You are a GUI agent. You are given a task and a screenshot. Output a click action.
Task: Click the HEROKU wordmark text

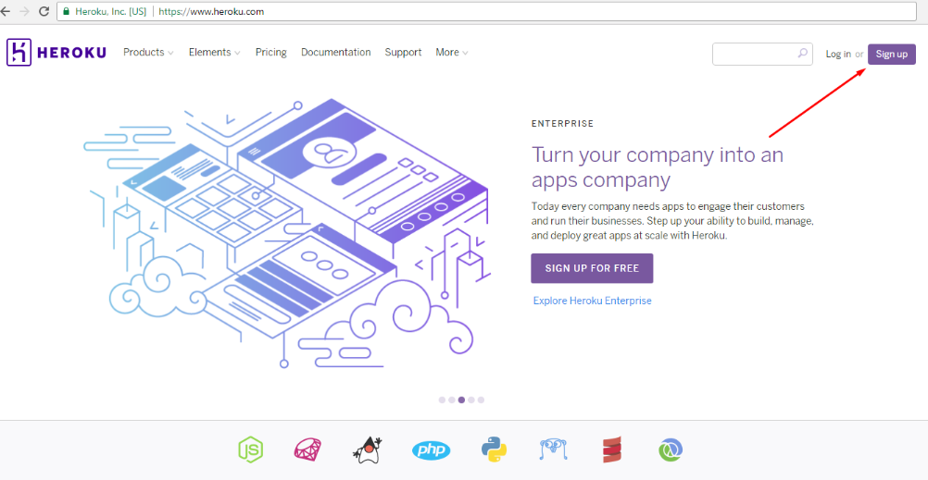click(71, 53)
